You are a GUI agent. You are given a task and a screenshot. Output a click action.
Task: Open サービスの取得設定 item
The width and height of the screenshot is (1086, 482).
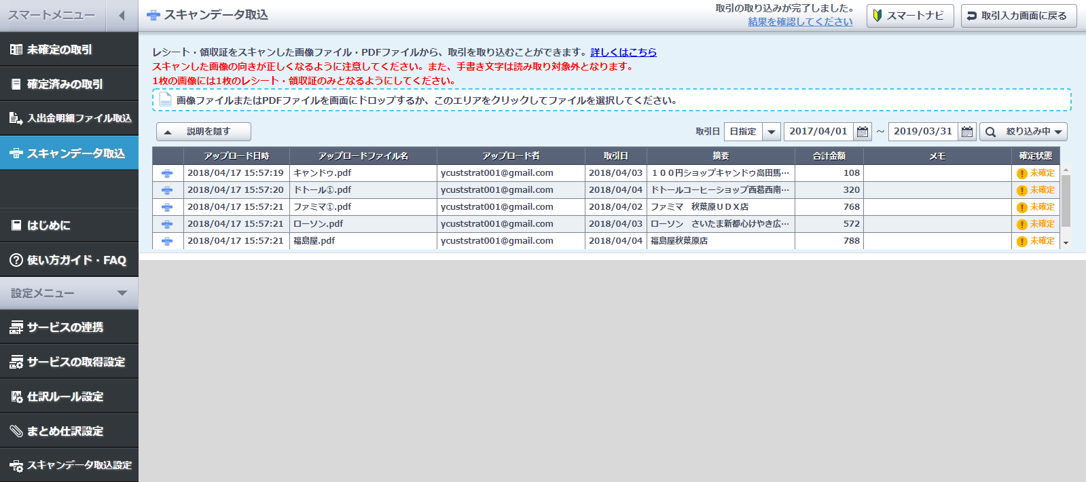click(69, 362)
